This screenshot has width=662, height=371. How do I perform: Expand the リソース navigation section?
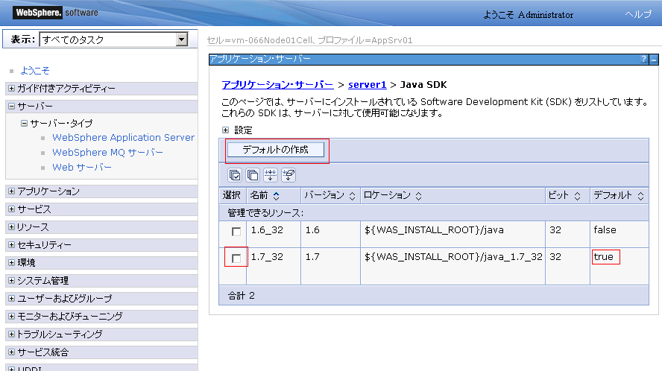click(11, 227)
